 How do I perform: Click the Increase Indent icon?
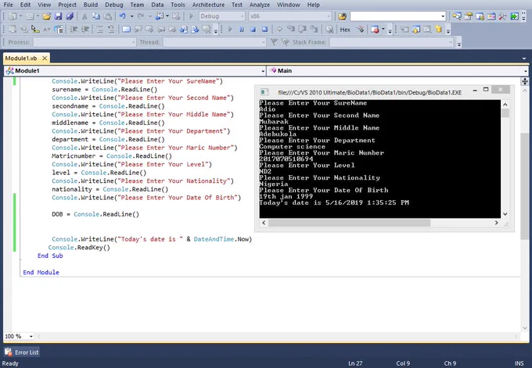click(85, 30)
